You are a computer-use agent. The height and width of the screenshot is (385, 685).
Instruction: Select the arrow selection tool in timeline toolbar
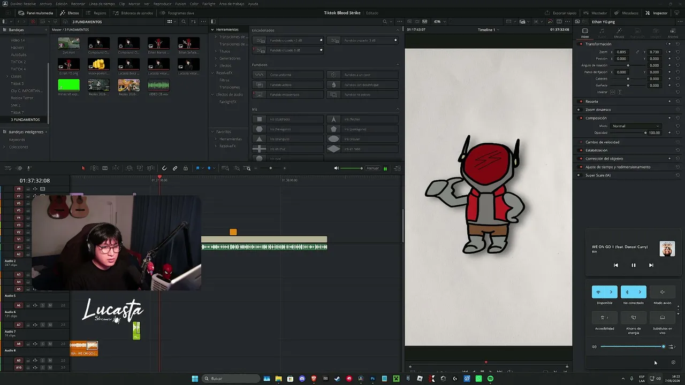pyautogui.click(x=83, y=168)
